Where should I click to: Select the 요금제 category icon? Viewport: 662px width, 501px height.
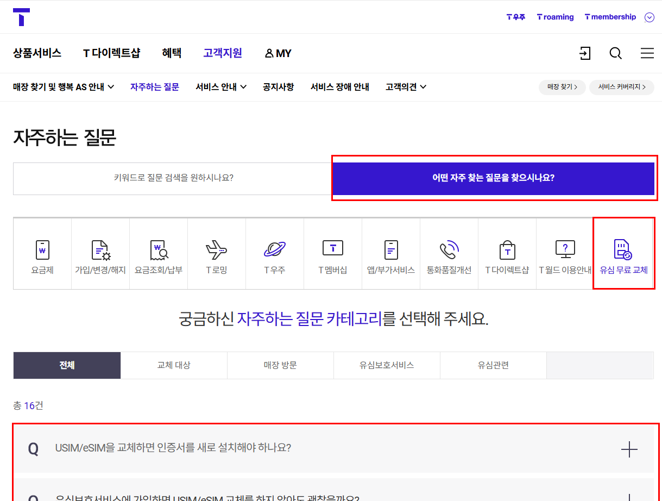[x=42, y=249]
